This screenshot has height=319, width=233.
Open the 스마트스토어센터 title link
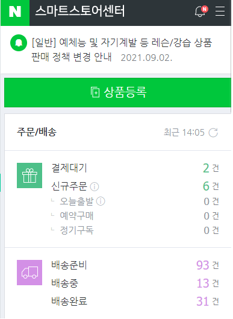(80, 11)
